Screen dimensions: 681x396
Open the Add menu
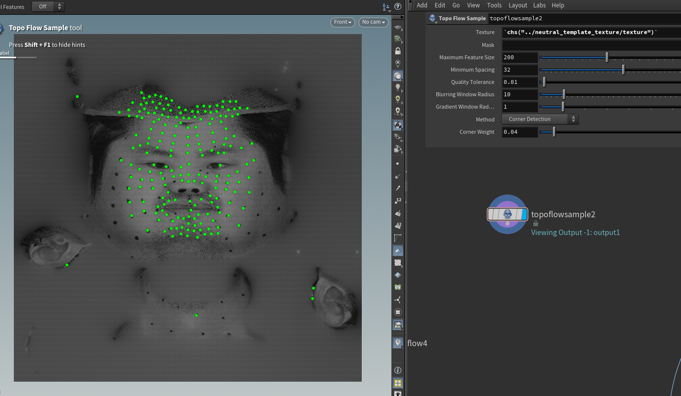pos(422,5)
